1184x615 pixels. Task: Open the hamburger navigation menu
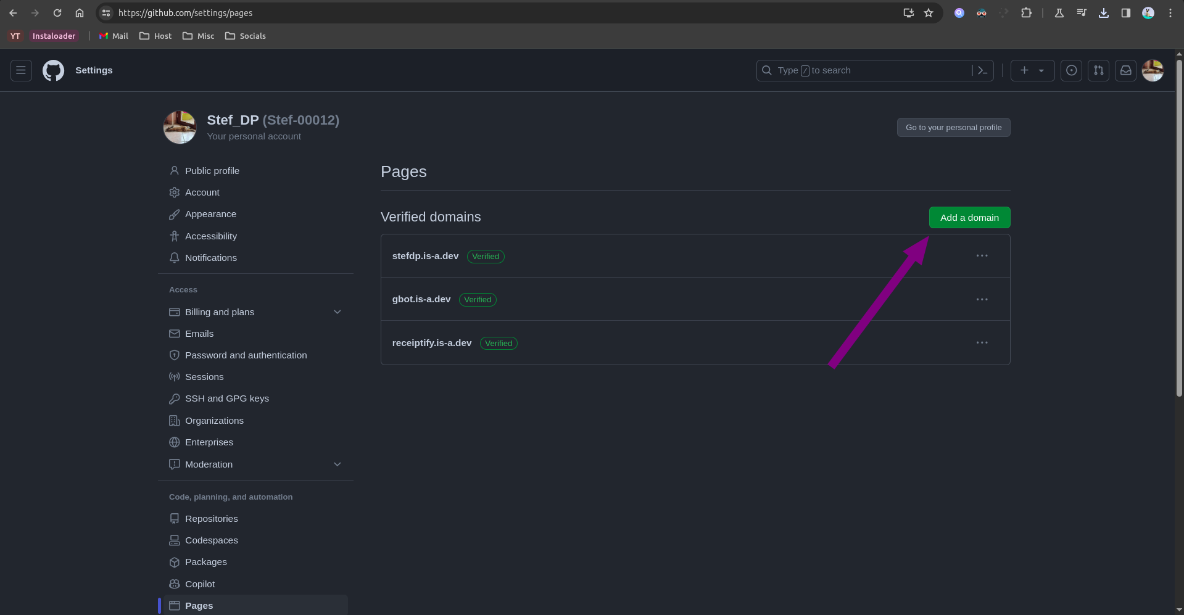[21, 70]
